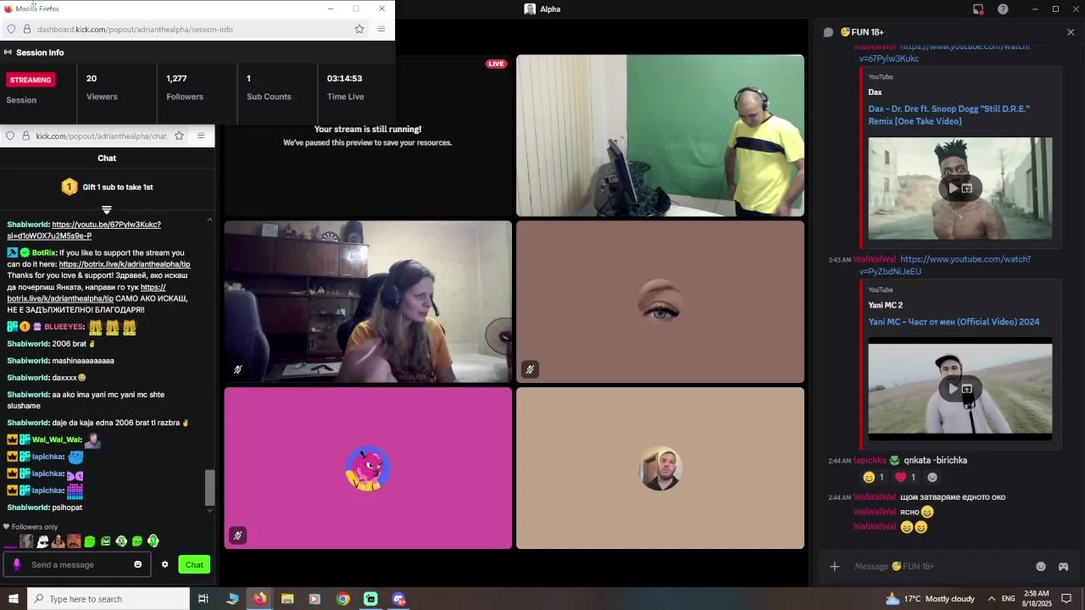This screenshot has width=1085, height=610.
Task: Select the man in yellow shirt video tile
Action: point(660,136)
